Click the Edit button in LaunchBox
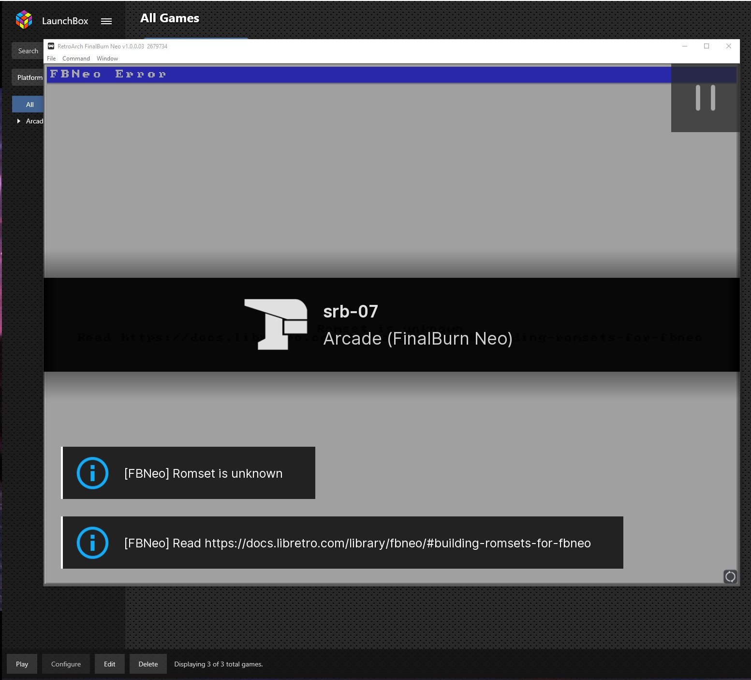Image resolution: width=751 pixels, height=680 pixels. click(x=109, y=664)
